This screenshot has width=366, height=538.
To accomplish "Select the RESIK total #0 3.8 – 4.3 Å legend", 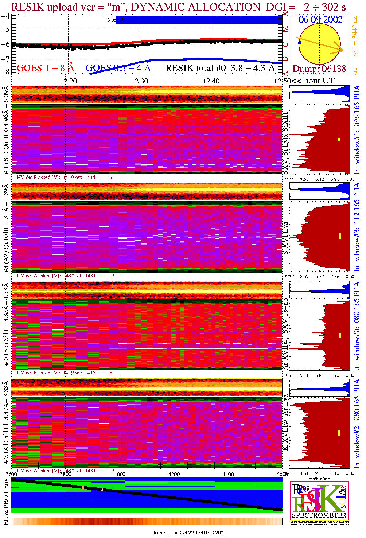I will pyautogui.click(x=220, y=68).
